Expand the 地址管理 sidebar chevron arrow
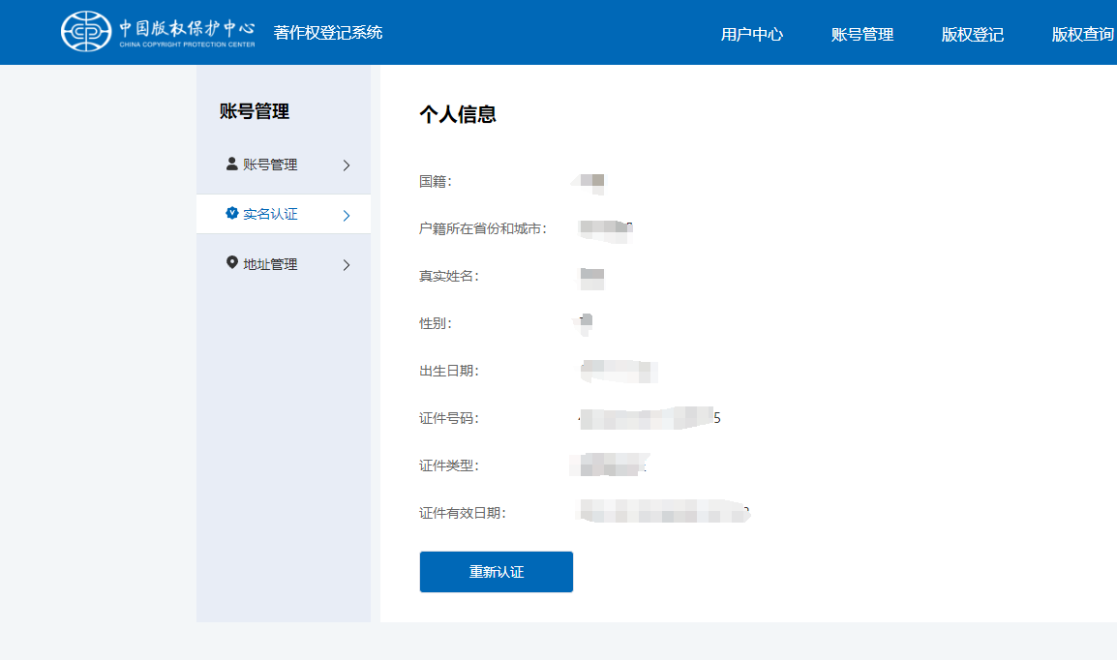The width and height of the screenshot is (1117, 660). 347,265
